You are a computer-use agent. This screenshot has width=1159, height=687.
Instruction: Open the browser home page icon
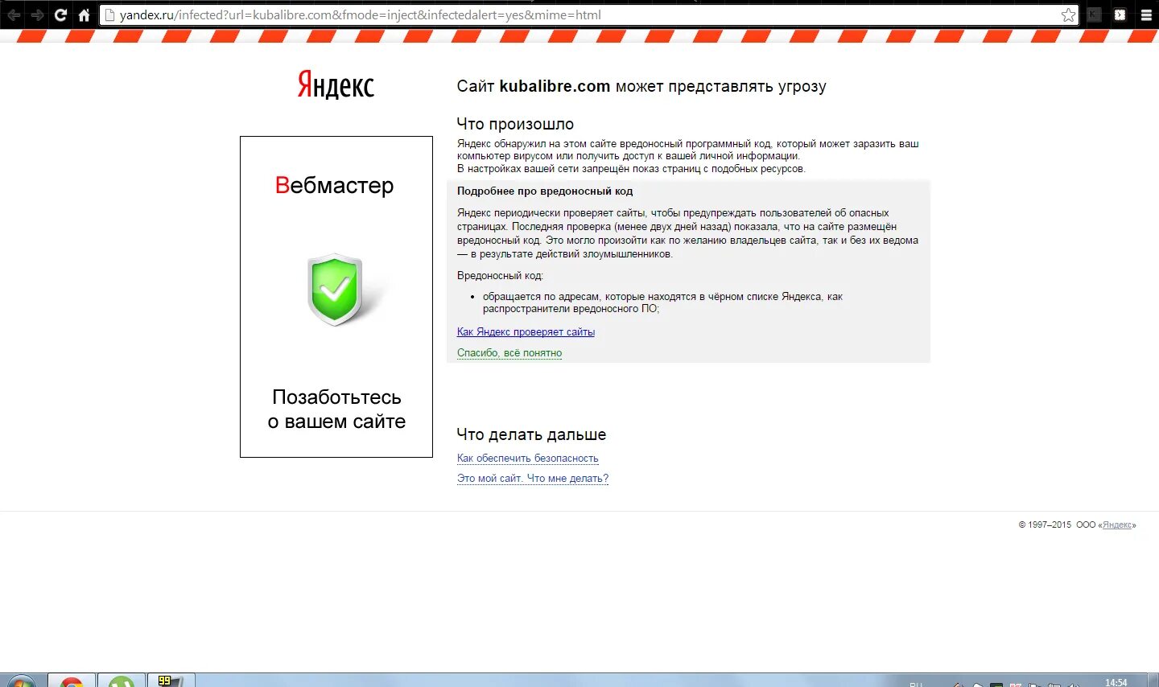(84, 15)
